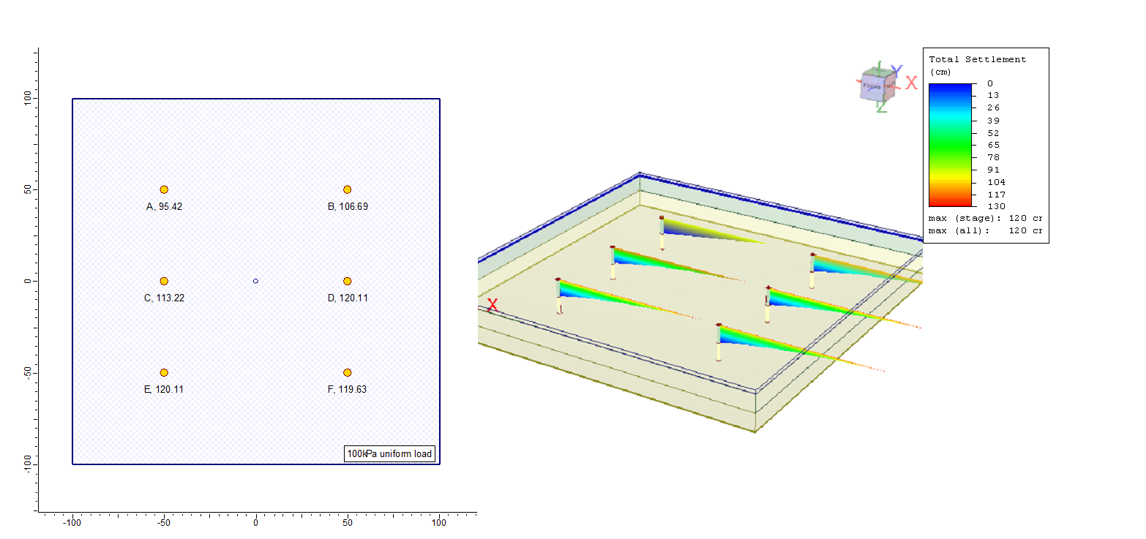The height and width of the screenshot is (539, 1146).
Task: Click x-axis tick label 50
Action: pos(348,524)
